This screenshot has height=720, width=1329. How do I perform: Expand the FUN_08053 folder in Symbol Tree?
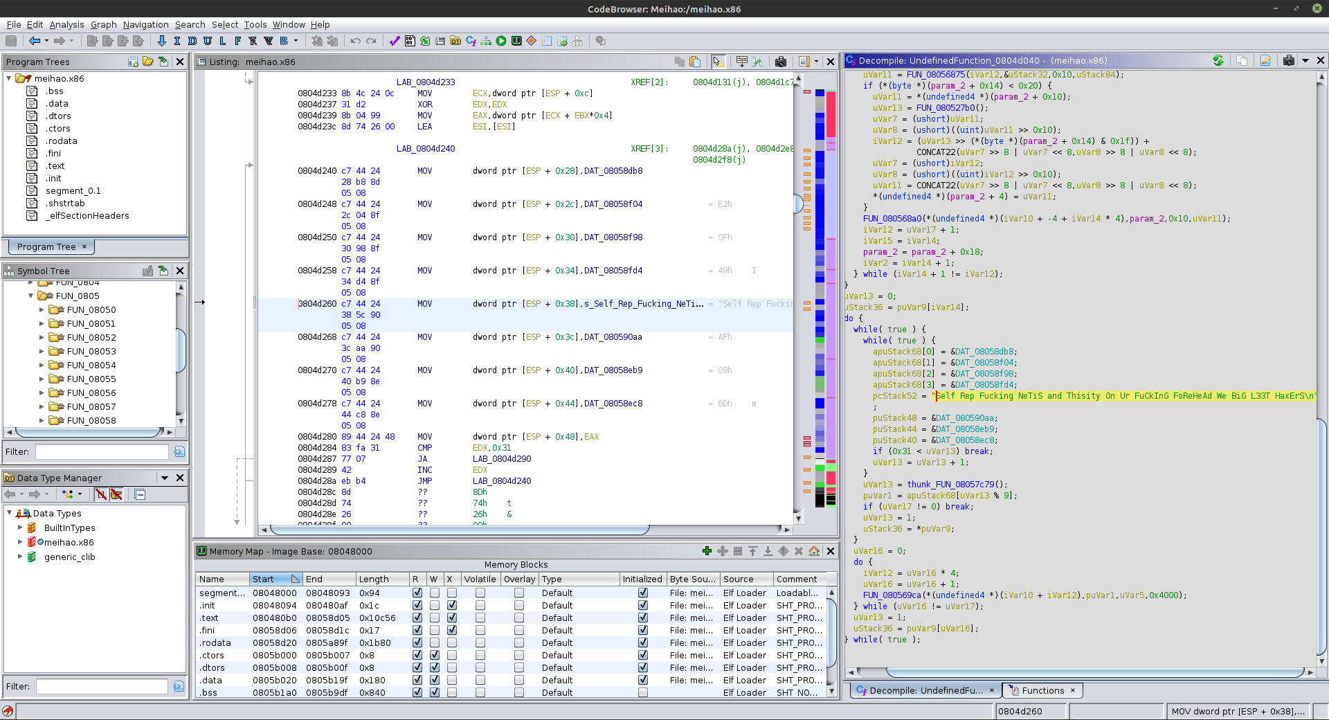(x=42, y=351)
